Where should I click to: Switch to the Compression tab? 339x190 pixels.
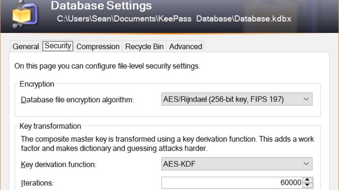(98, 47)
